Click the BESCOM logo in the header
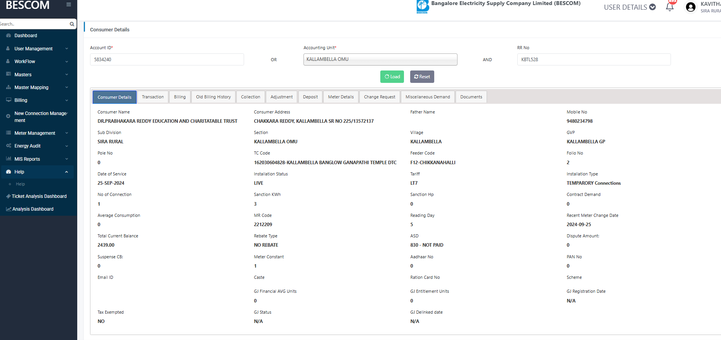721x340 pixels. [x=423, y=7]
